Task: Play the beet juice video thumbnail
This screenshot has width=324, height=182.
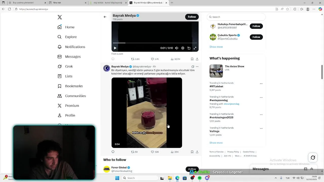Action: [x=147, y=113]
